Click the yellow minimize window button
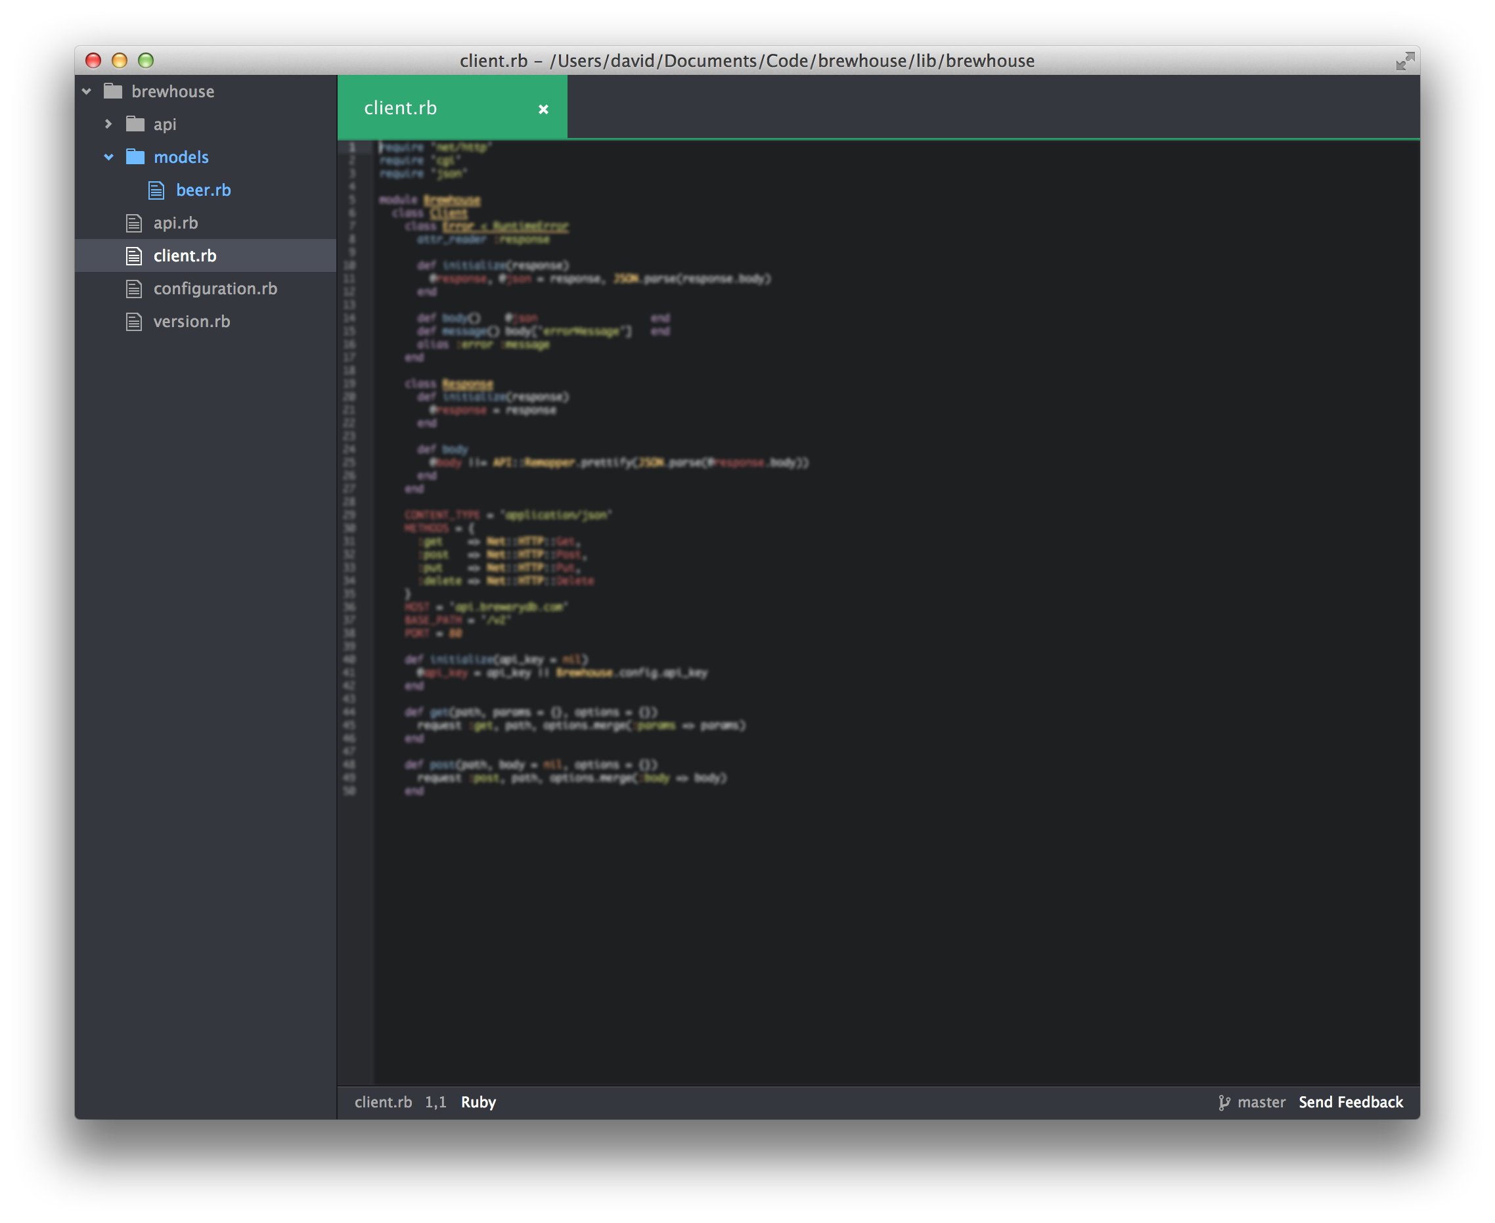Image resolution: width=1495 pixels, height=1223 pixels. pos(120,60)
